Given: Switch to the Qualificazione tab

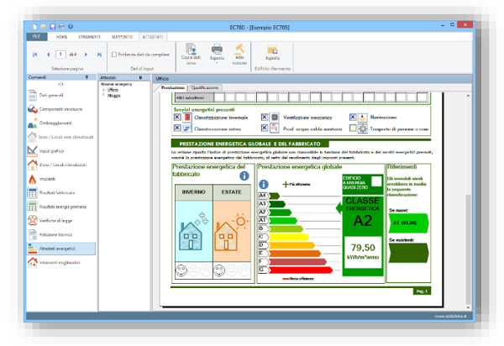Looking at the screenshot, I should [x=205, y=87].
